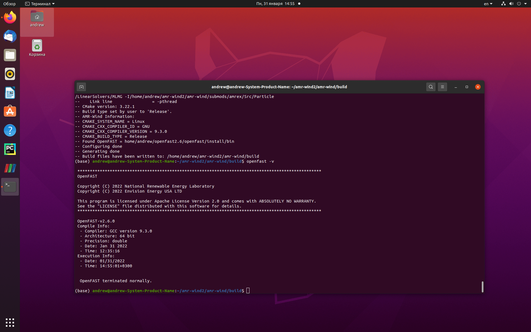
Task: Start the Rhythmbox music player
Action: [x=10, y=74]
